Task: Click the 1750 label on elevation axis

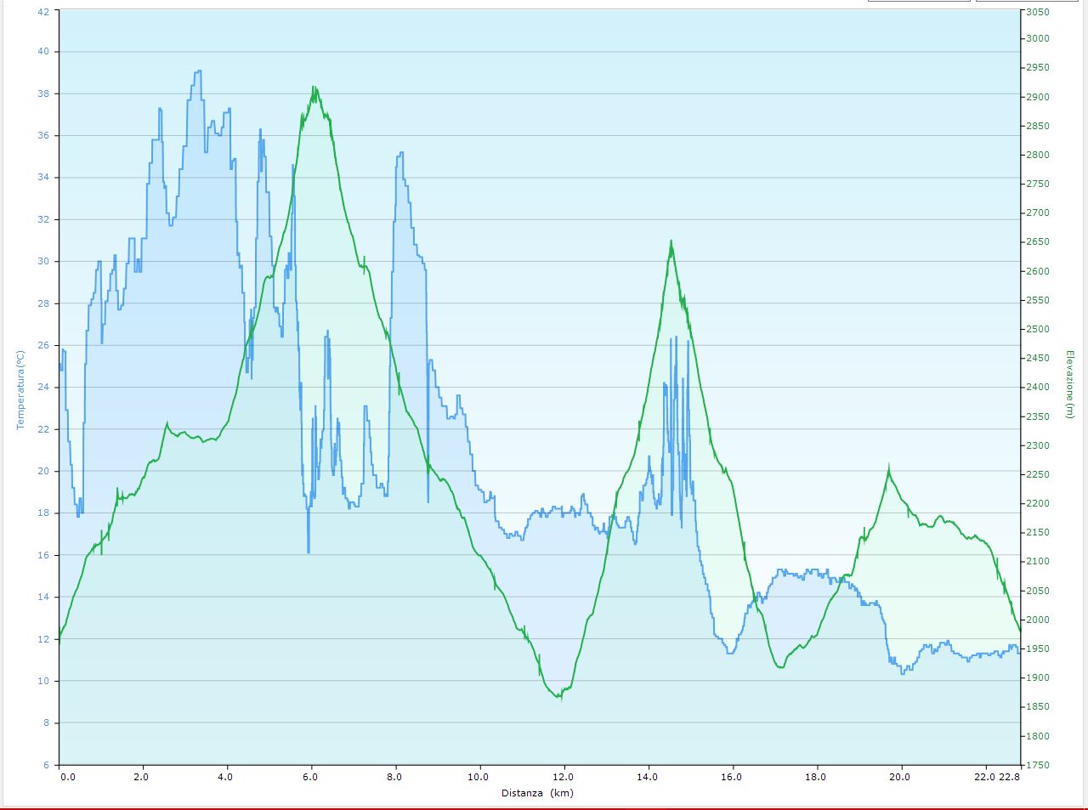Action: click(1037, 765)
